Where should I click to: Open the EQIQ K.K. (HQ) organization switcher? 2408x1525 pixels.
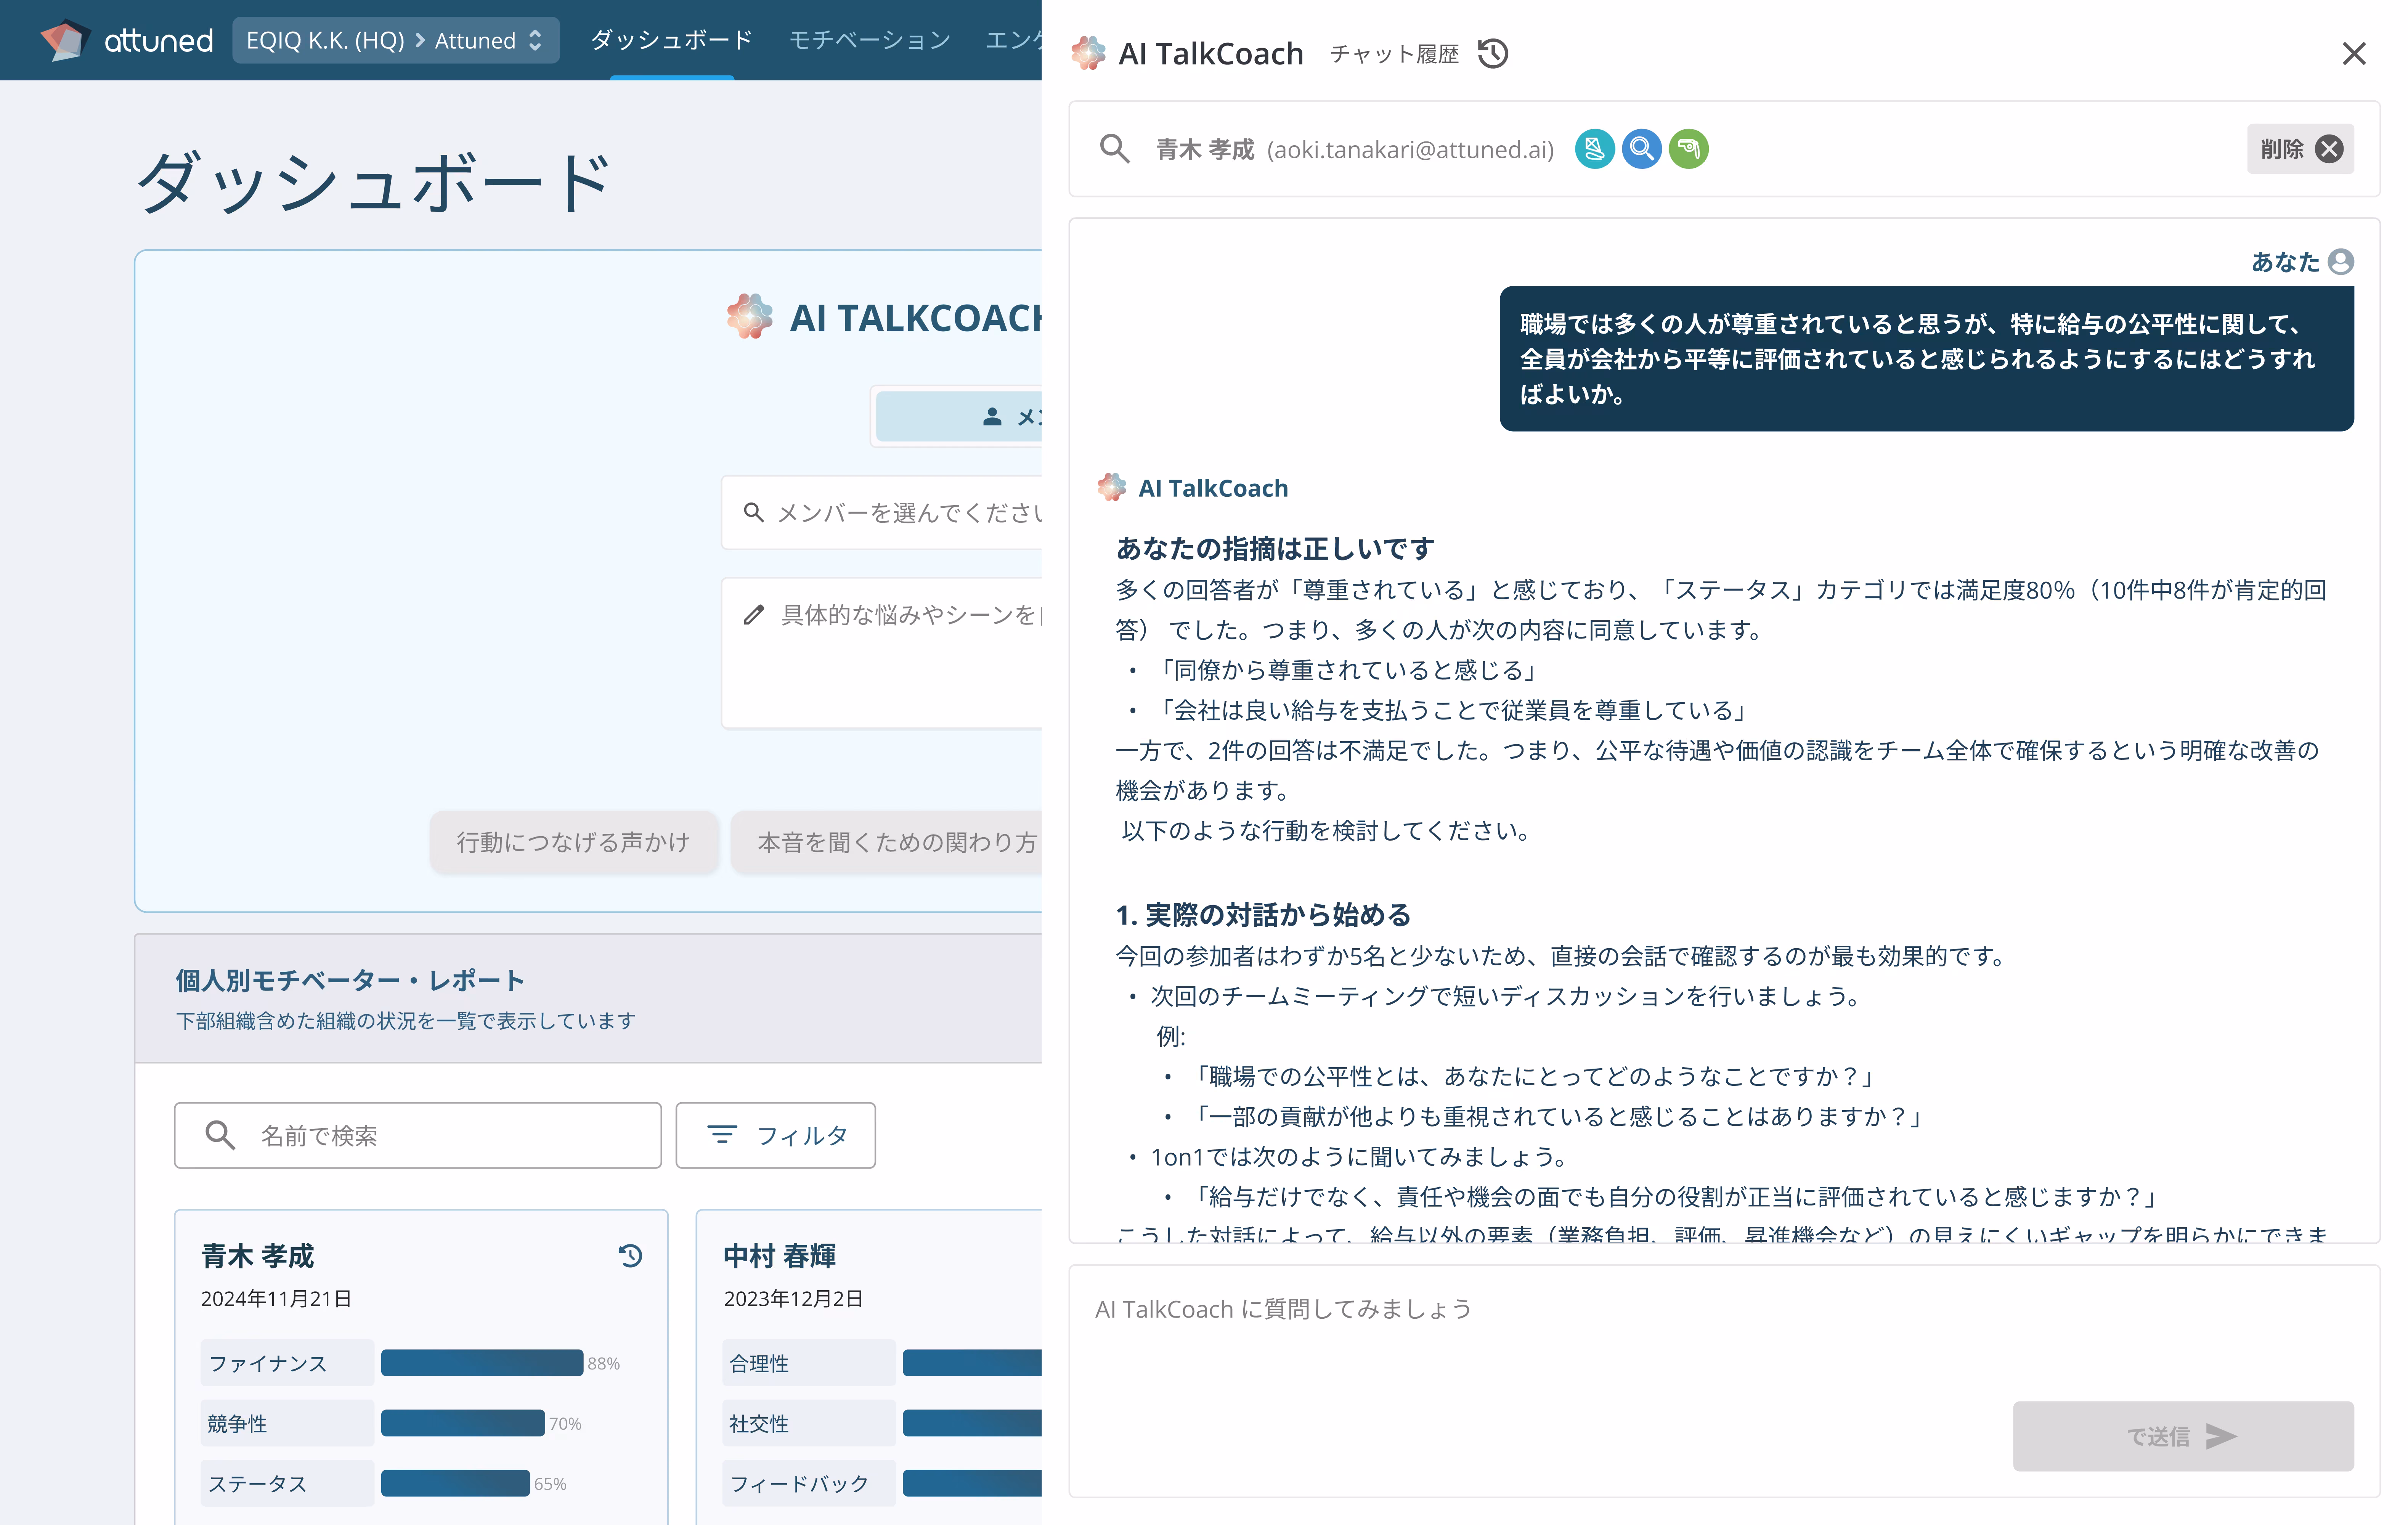(396, 40)
